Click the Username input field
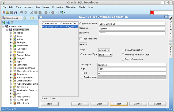Screen dimensions: 174x112 tap(132, 29)
